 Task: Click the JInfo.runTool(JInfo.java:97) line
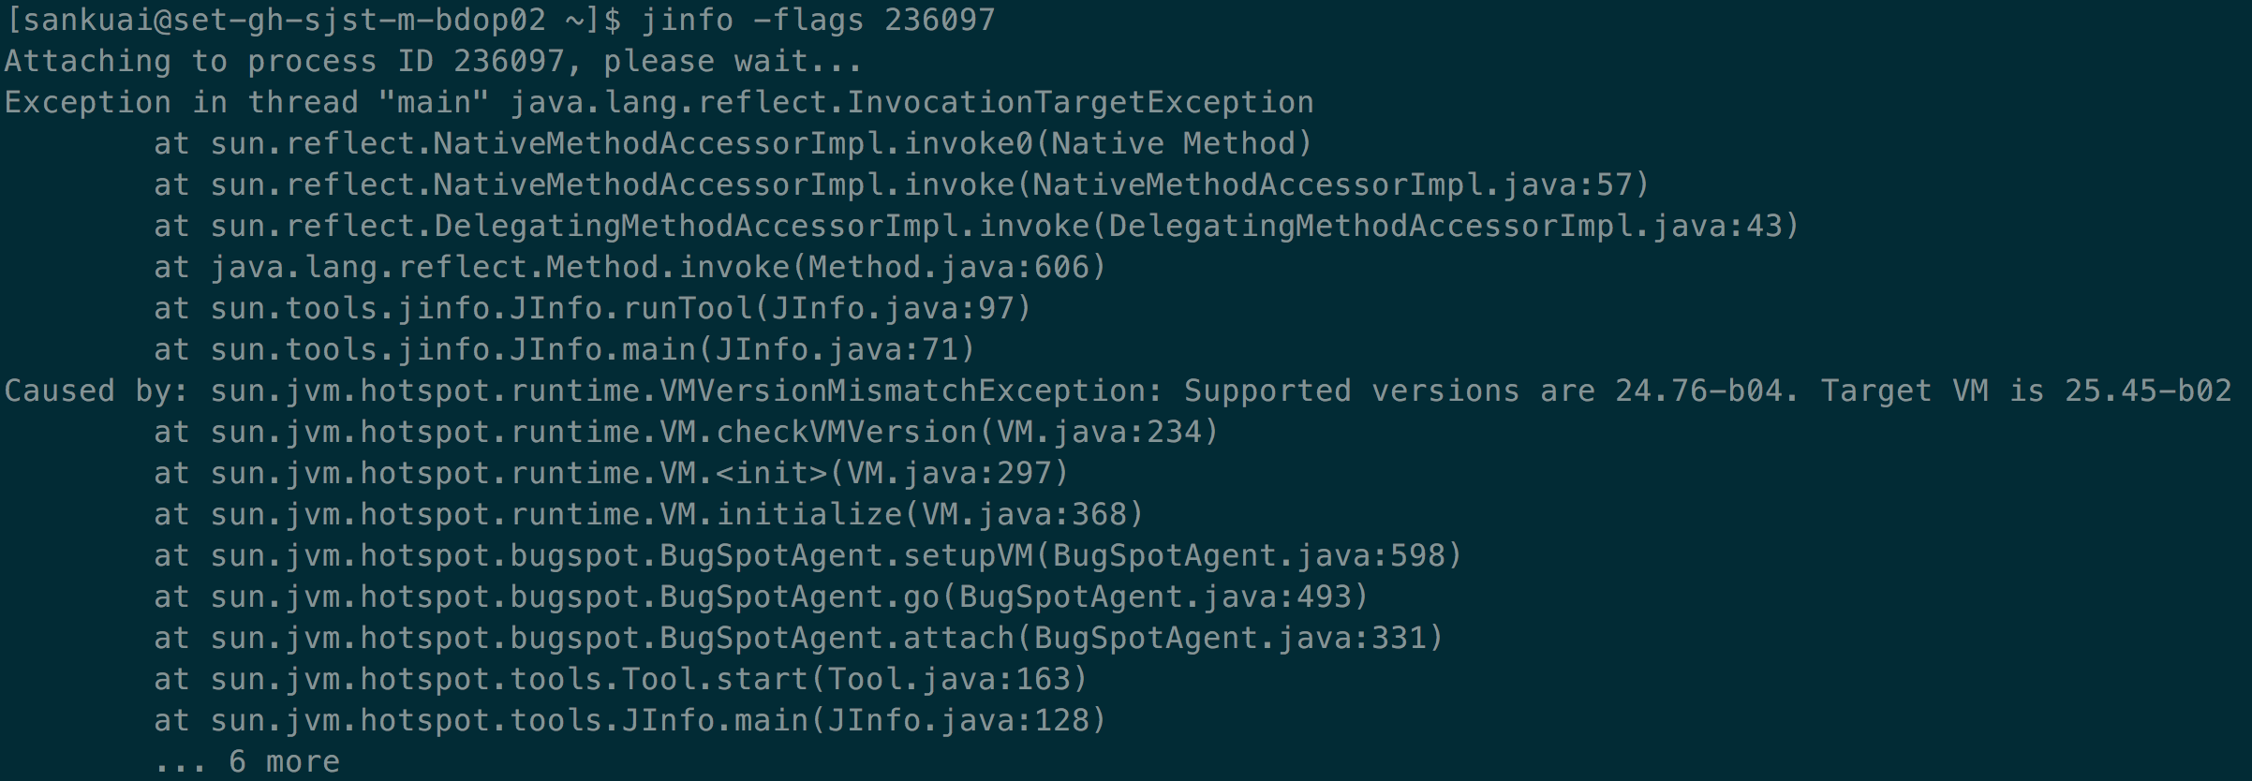pyautogui.click(x=592, y=308)
